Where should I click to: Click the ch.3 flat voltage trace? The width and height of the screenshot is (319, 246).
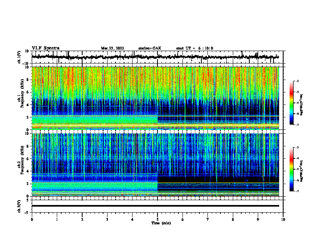tap(155, 206)
